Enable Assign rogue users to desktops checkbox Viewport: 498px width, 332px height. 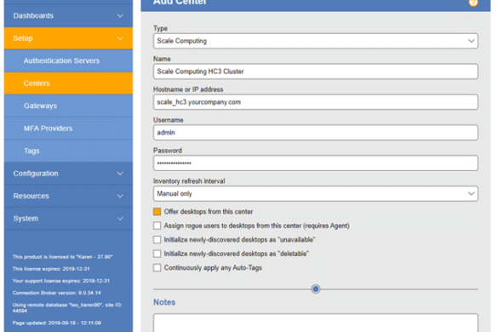(x=157, y=226)
